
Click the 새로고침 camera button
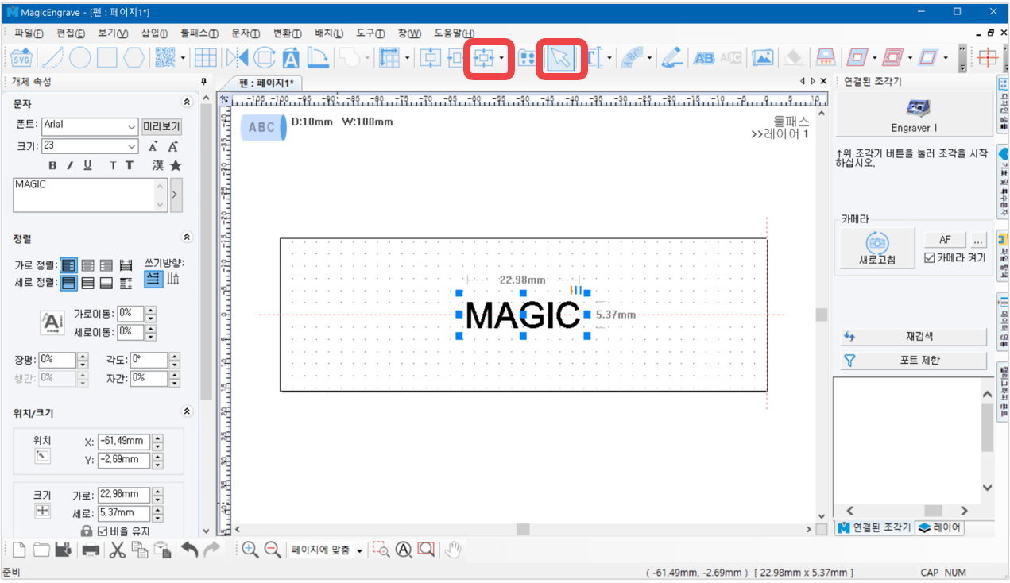878,249
